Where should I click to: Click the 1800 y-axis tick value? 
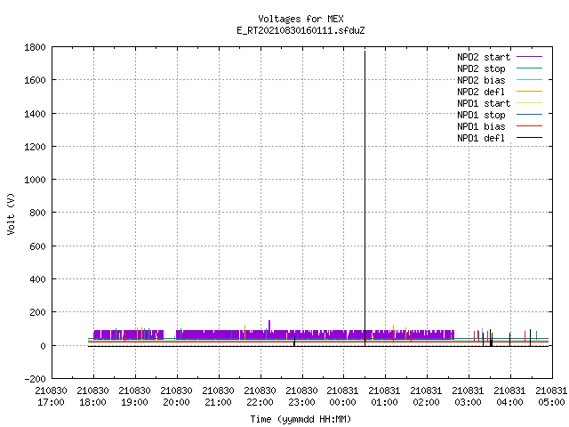click(35, 47)
